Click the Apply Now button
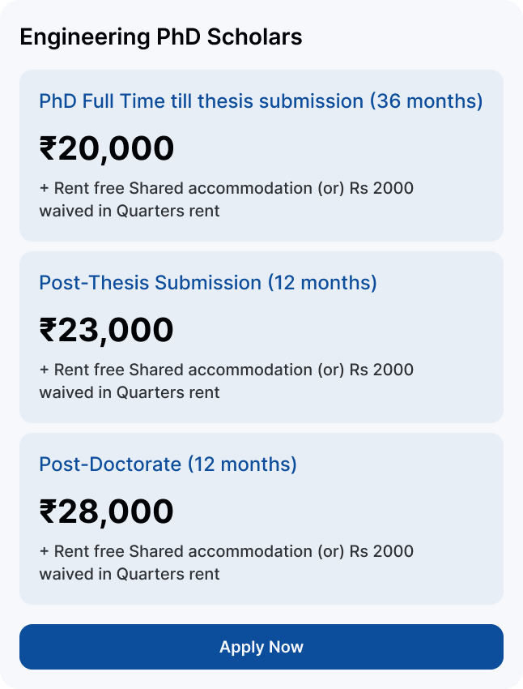The width and height of the screenshot is (523, 689). (261, 647)
